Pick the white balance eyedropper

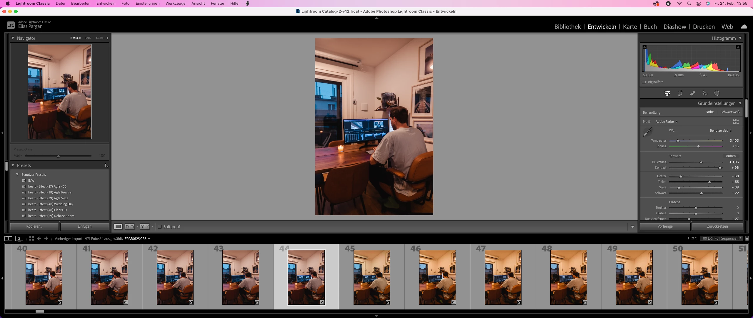click(647, 132)
